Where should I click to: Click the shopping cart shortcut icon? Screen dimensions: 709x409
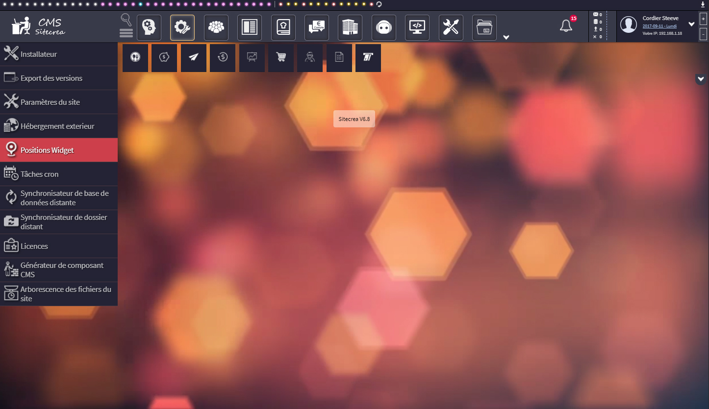point(281,57)
